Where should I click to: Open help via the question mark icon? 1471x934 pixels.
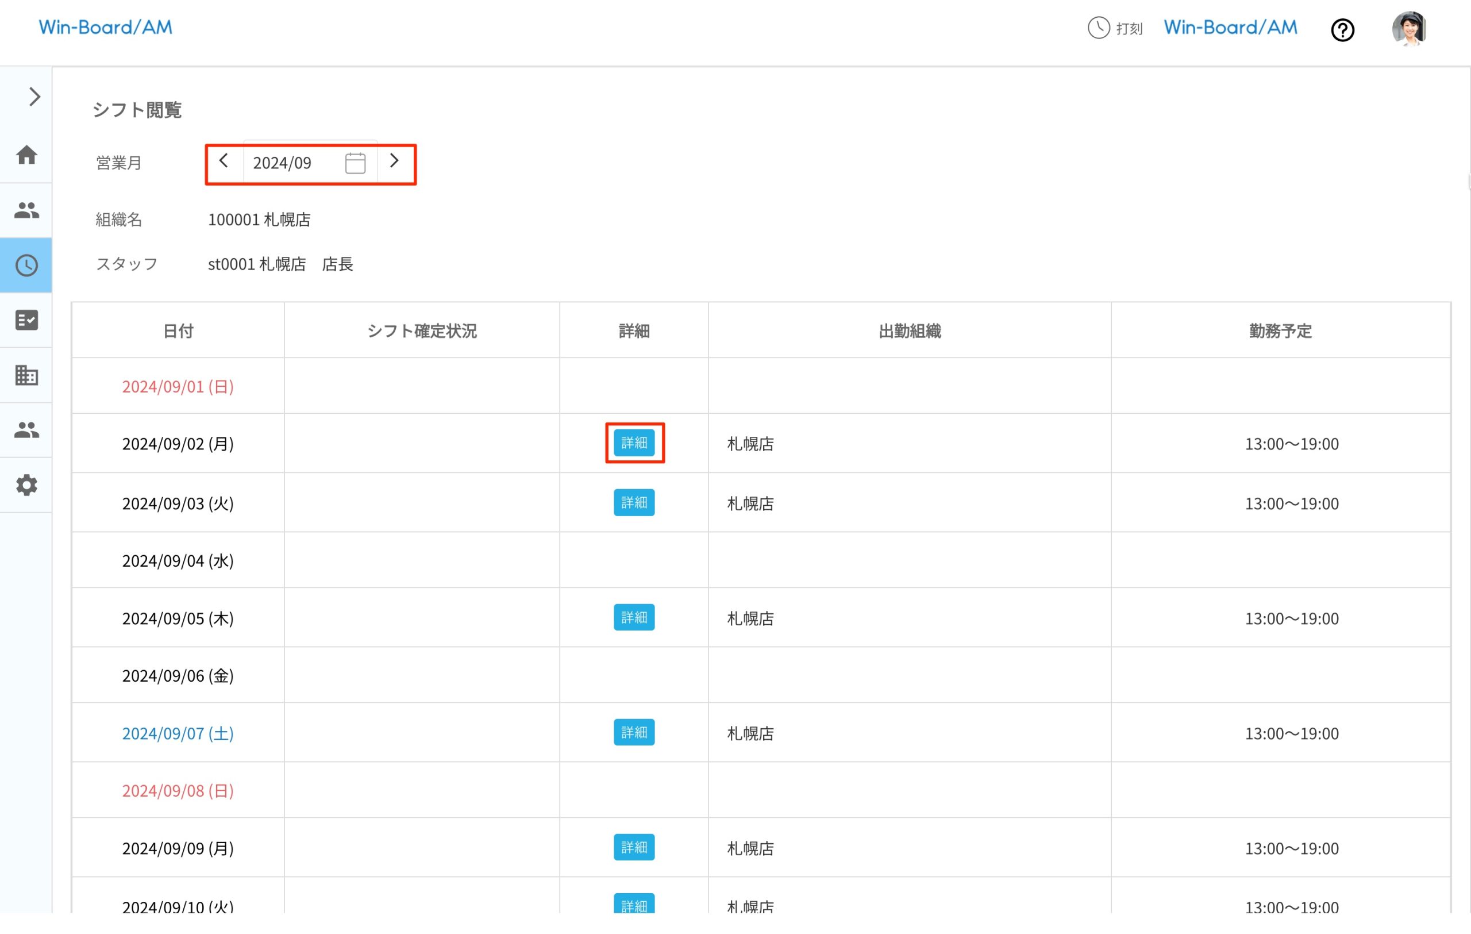[1343, 30]
